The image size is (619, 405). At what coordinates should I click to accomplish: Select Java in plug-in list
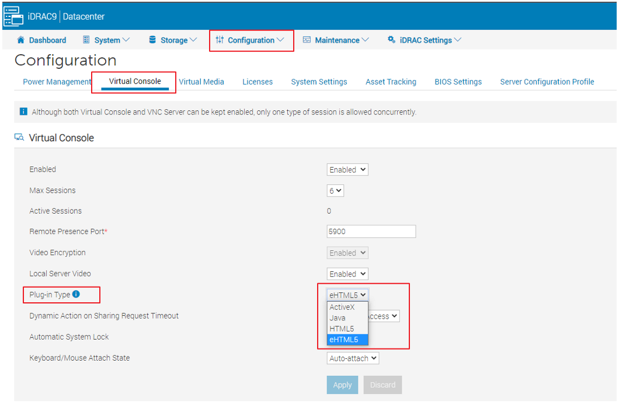[347, 318]
